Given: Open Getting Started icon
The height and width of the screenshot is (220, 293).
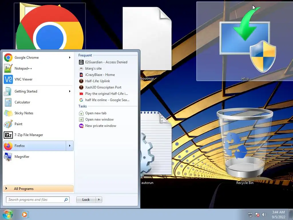Looking at the screenshot, I should (x=8, y=91).
